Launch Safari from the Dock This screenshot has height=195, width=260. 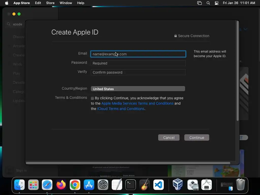[x=47, y=185]
